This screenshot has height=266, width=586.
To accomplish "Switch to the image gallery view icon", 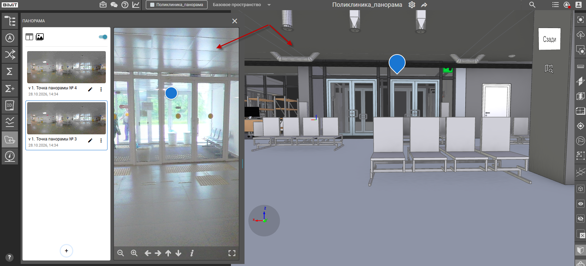I will pos(40,37).
